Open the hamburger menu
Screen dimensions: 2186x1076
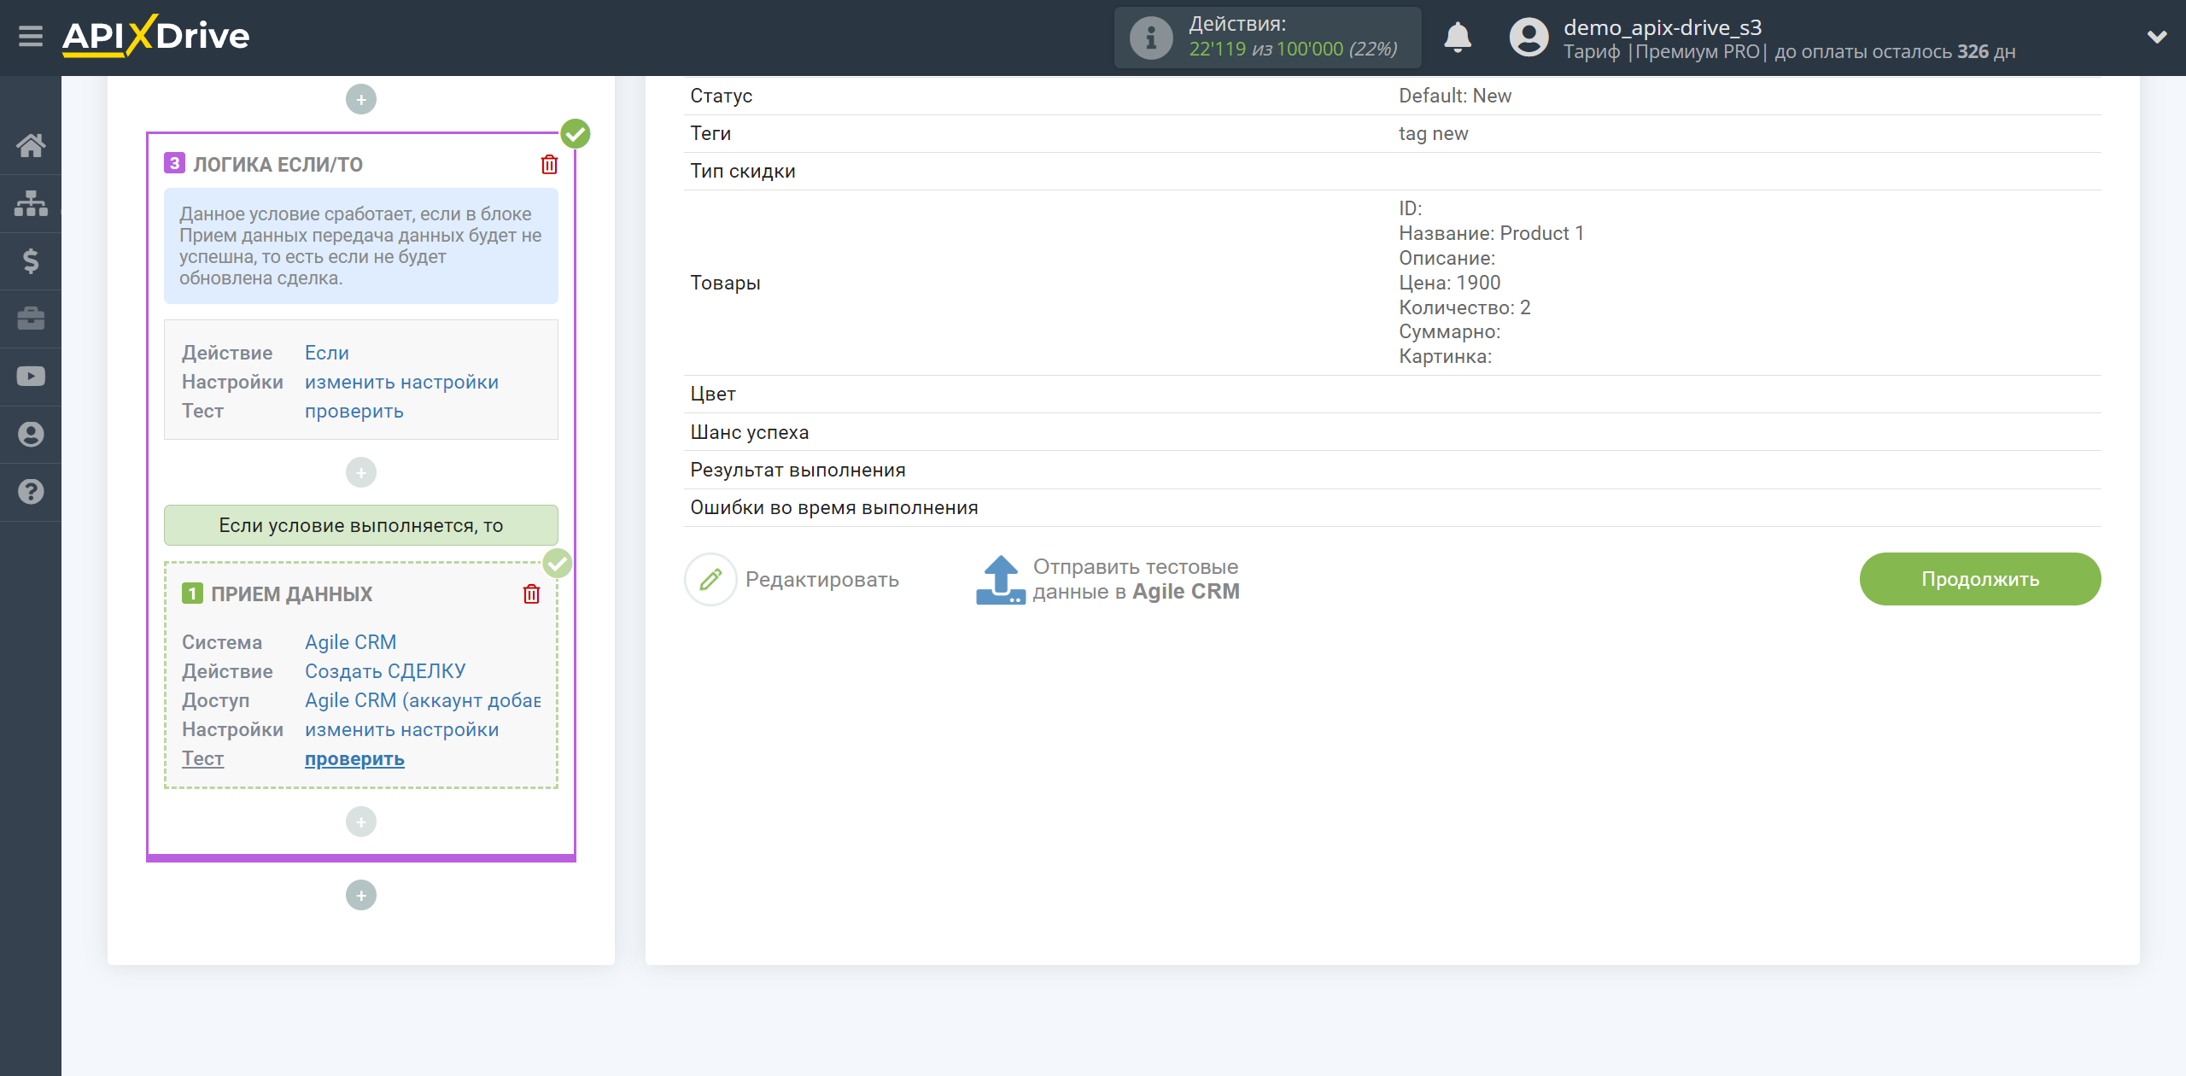pos(31,37)
